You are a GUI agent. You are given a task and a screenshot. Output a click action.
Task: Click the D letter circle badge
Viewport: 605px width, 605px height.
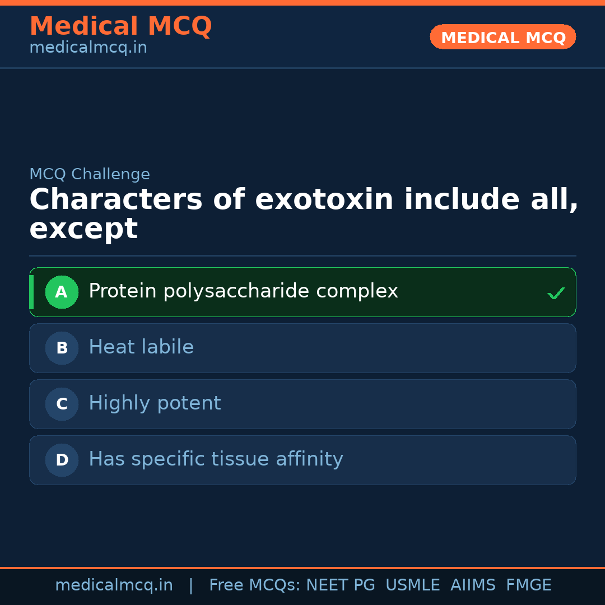pos(62,460)
